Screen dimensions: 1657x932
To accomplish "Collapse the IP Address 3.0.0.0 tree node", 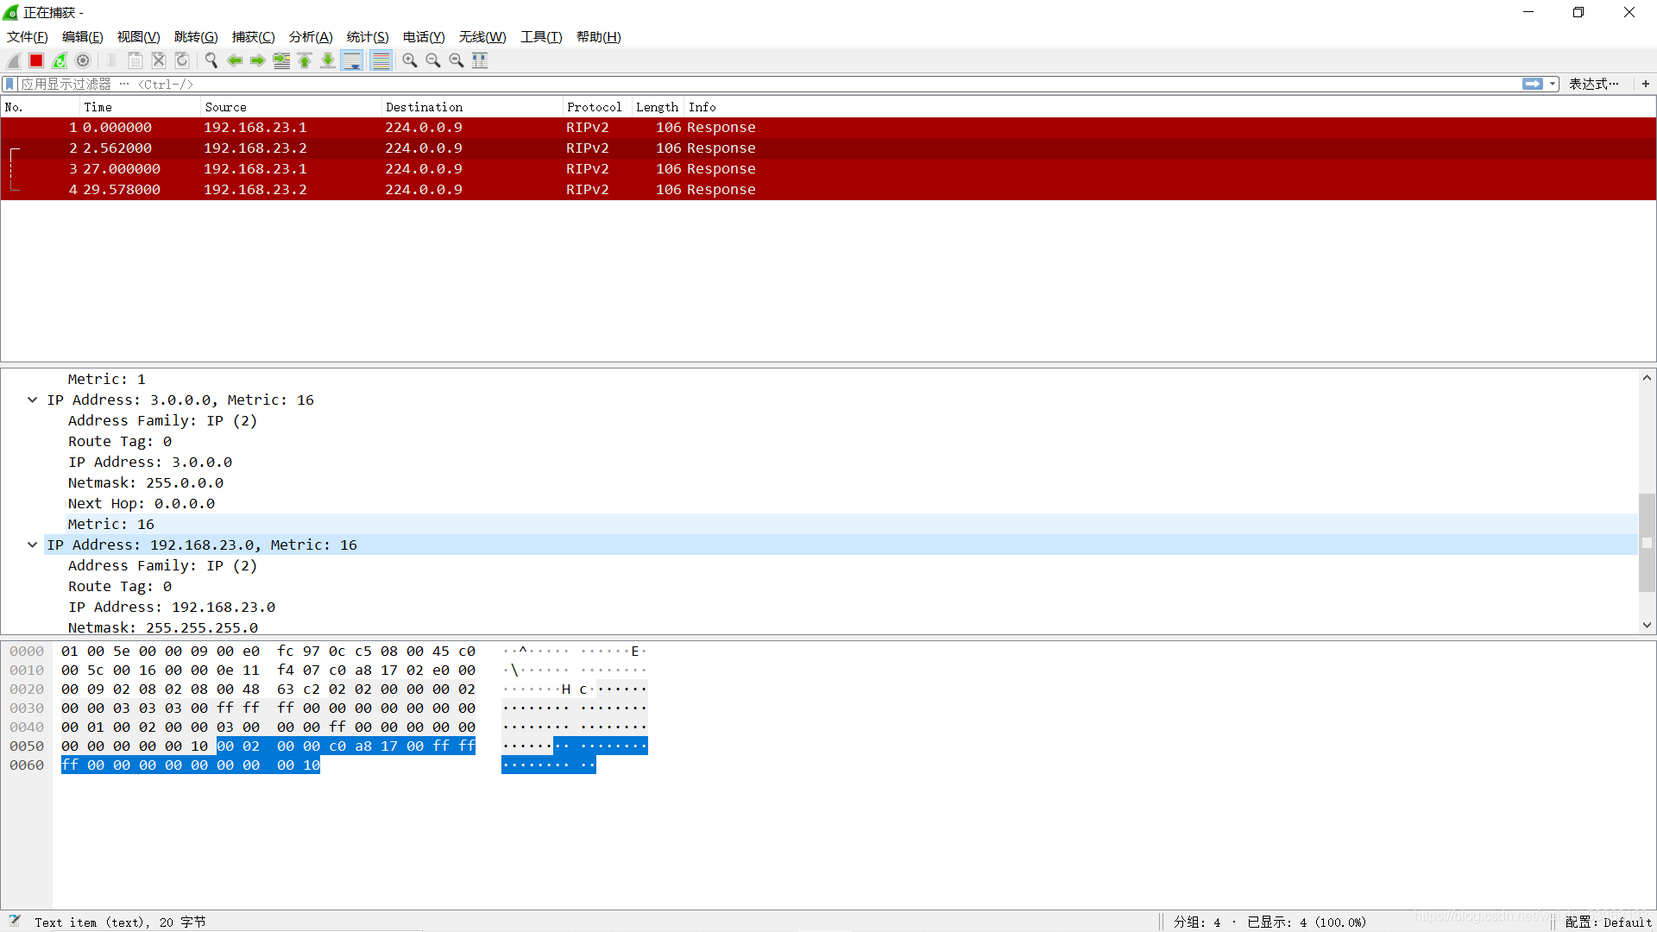I will [x=32, y=400].
